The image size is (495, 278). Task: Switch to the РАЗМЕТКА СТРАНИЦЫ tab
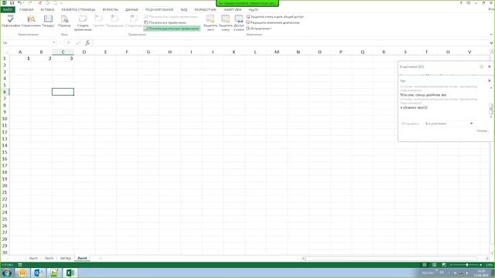point(78,10)
